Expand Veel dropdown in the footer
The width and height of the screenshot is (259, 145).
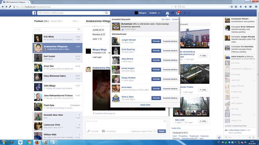tap(202, 139)
